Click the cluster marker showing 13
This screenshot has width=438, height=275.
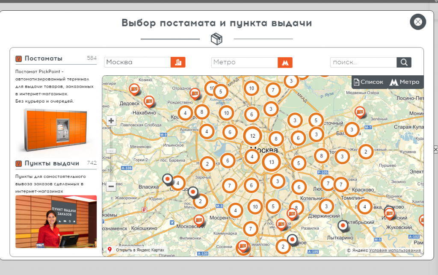[271, 162]
